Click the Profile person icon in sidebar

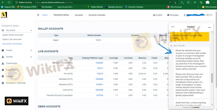point(3,57)
